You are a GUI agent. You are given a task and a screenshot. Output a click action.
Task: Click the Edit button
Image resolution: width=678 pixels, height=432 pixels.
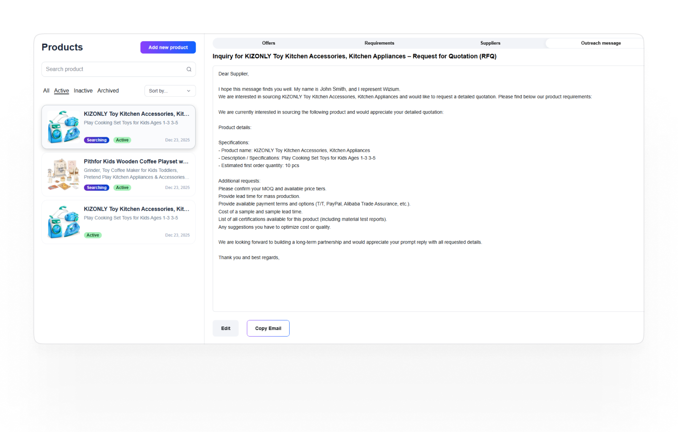226,329
